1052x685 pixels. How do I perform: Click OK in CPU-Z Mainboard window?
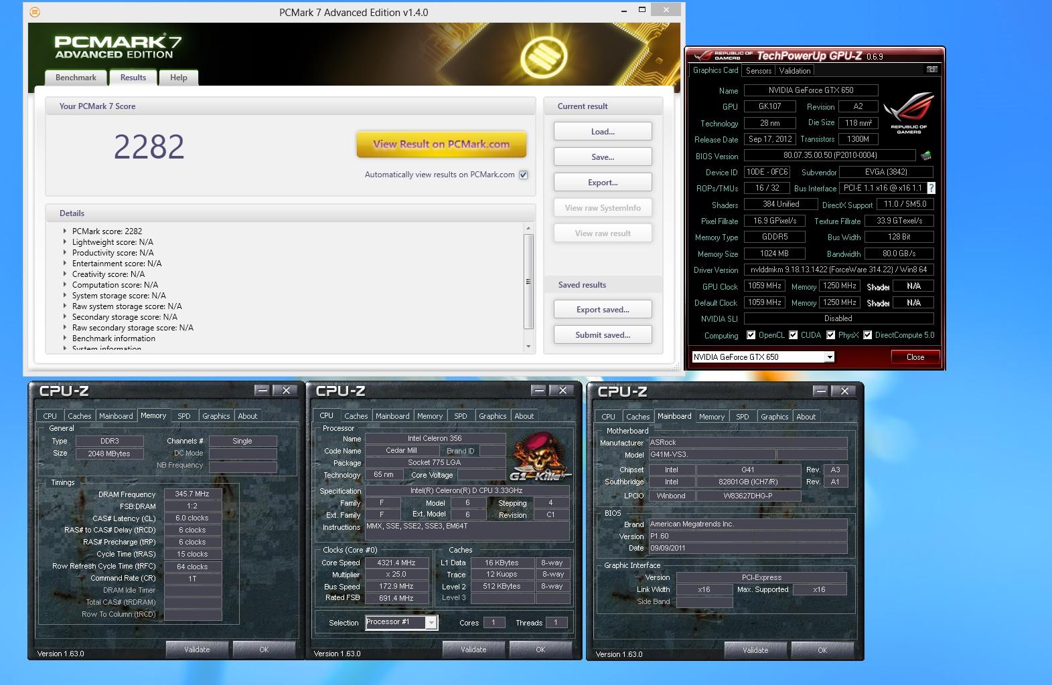pos(822,650)
